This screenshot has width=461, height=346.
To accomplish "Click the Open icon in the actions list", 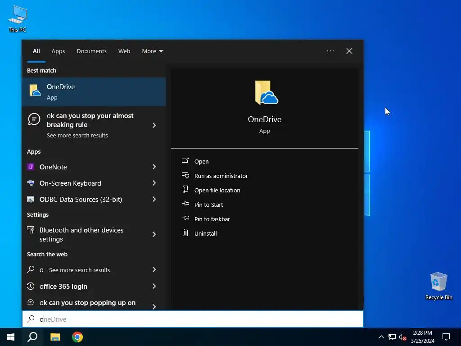I will [185, 161].
